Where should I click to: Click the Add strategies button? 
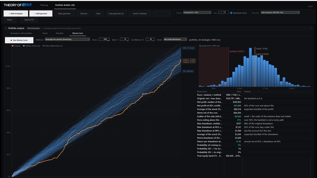pyautogui.click(x=16, y=14)
